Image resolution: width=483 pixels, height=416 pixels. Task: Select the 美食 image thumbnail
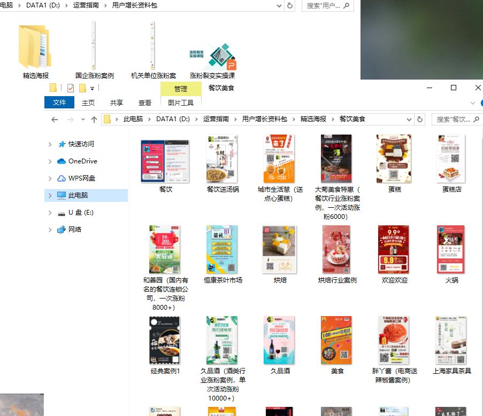pos(336,340)
